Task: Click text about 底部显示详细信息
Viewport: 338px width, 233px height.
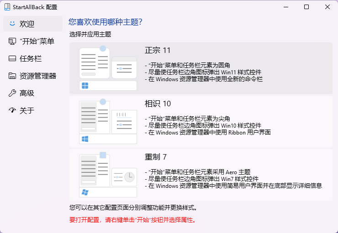Action: tap(233, 186)
